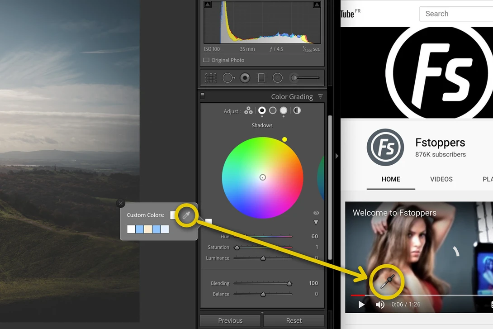The image size is (493, 329).
Task: Adjust the Blending slider handle
Action: [x=289, y=283]
